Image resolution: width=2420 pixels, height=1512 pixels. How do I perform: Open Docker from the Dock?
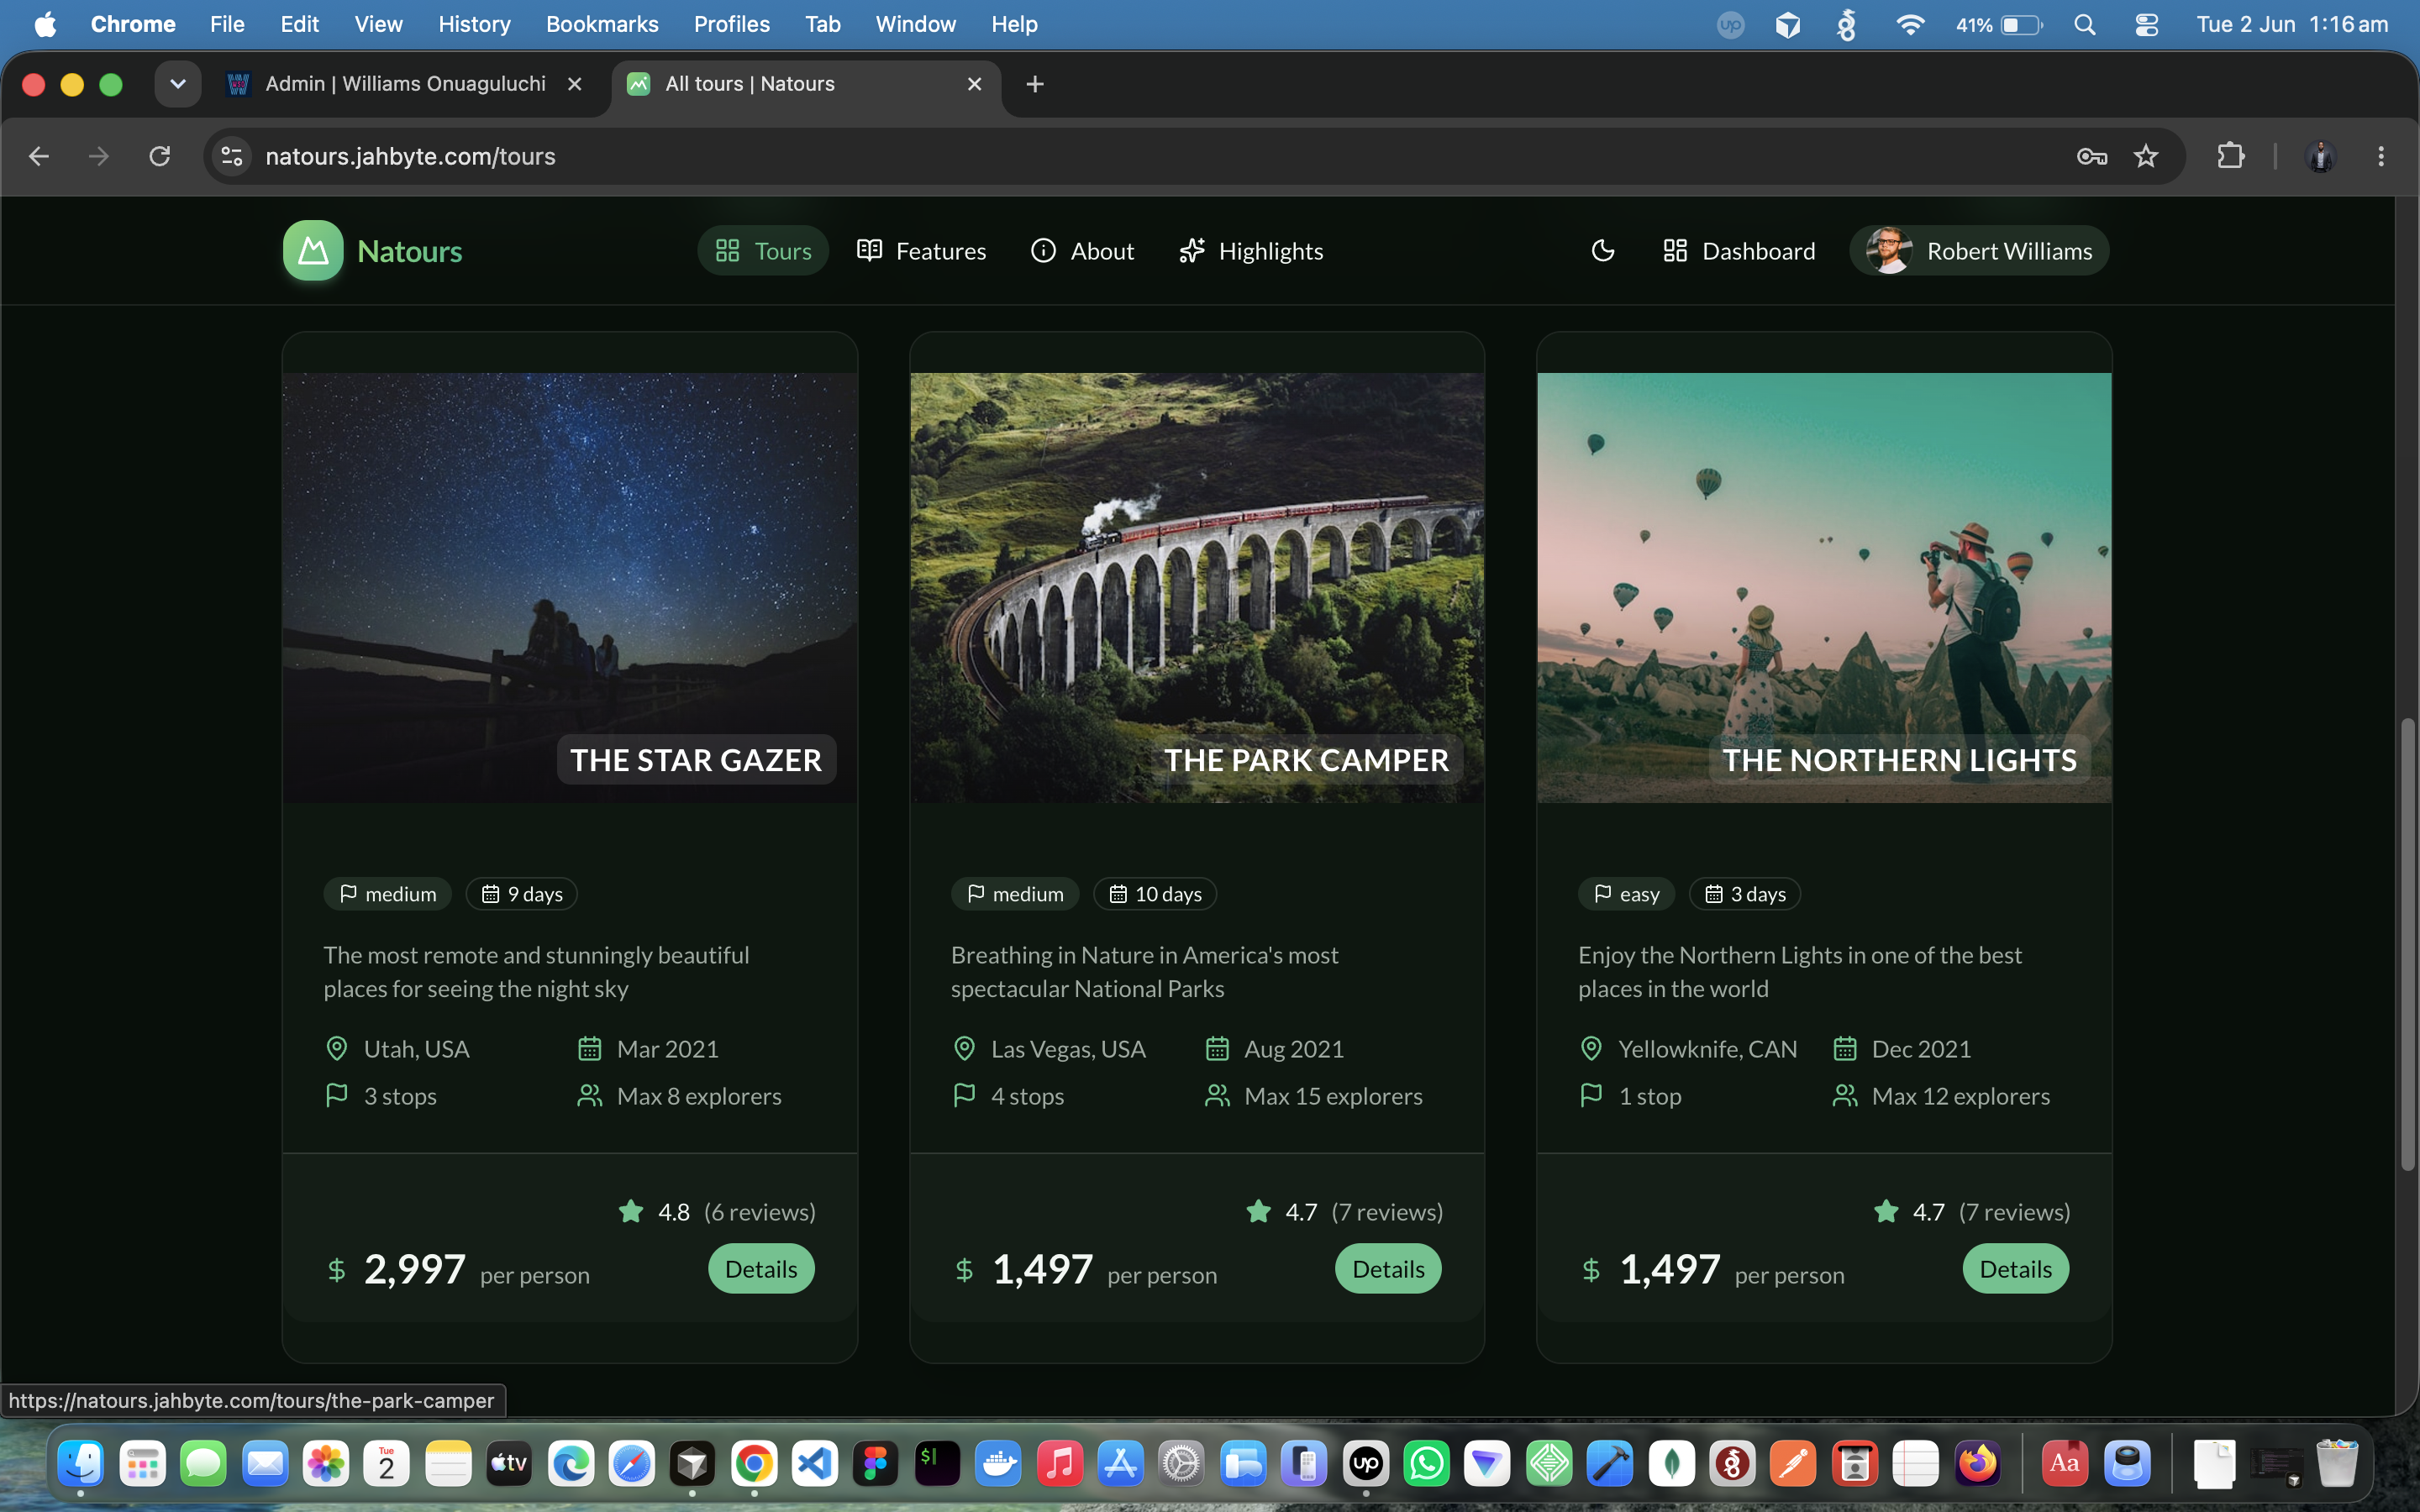pyautogui.click(x=998, y=1465)
